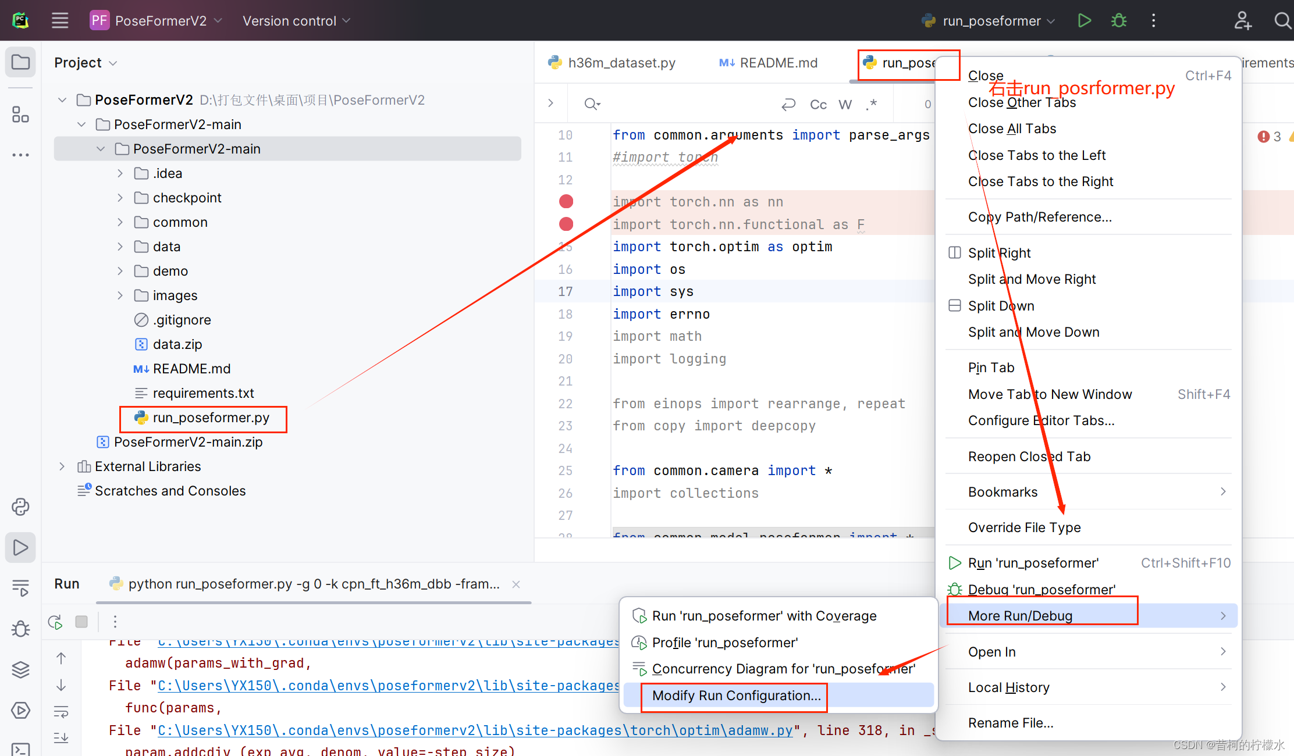
Task: Select run_poseformer.py in project tree
Action: pos(211,418)
